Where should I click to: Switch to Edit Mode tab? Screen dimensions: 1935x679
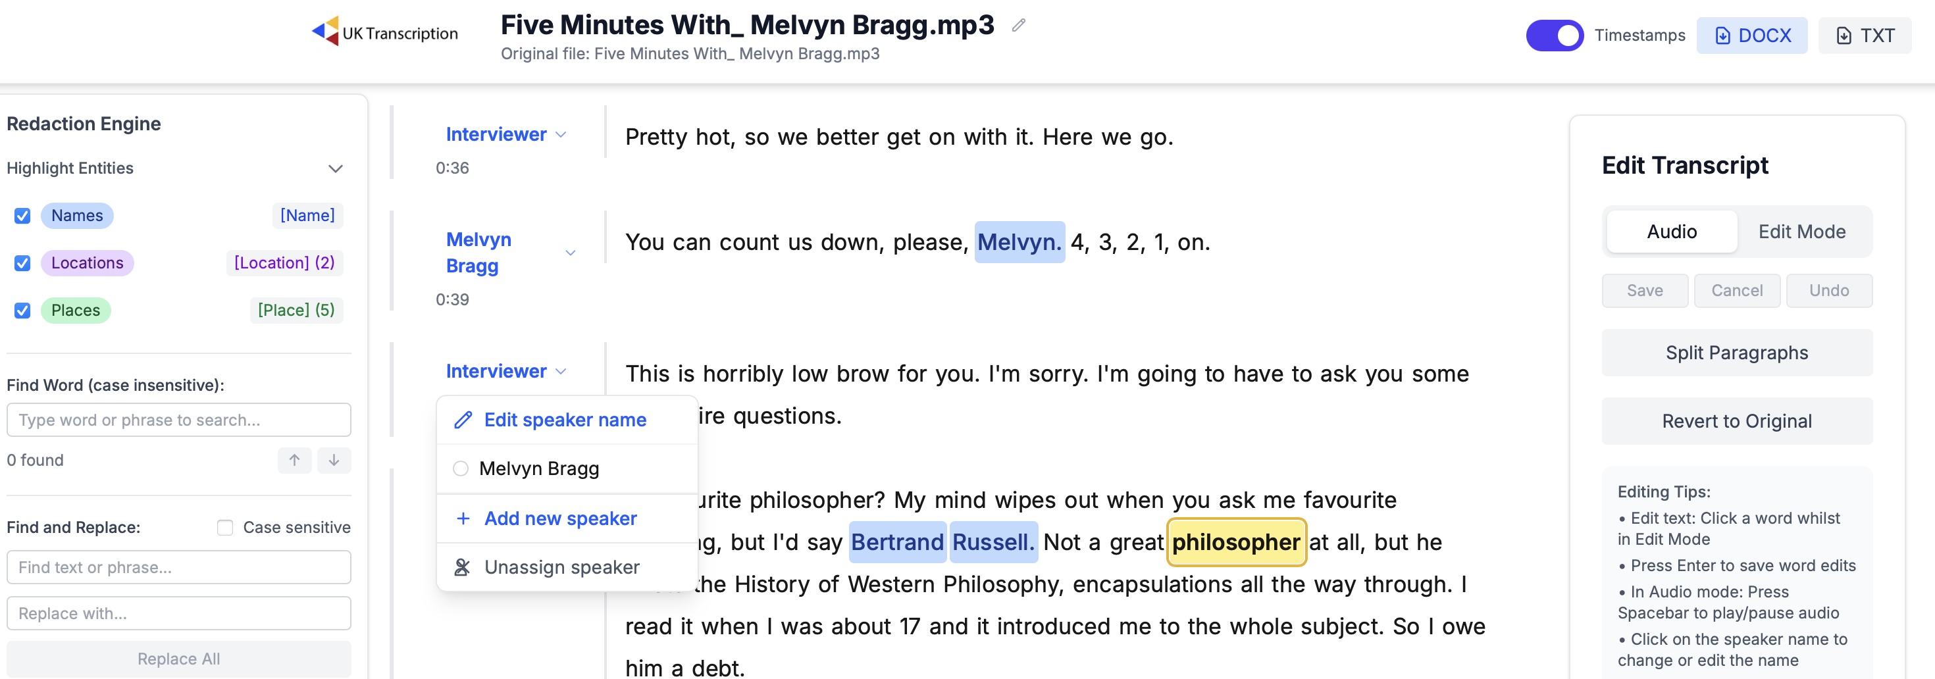[x=1801, y=232]
